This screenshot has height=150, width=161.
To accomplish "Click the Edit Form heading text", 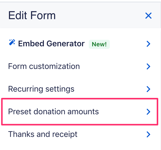I will (32, 16).
